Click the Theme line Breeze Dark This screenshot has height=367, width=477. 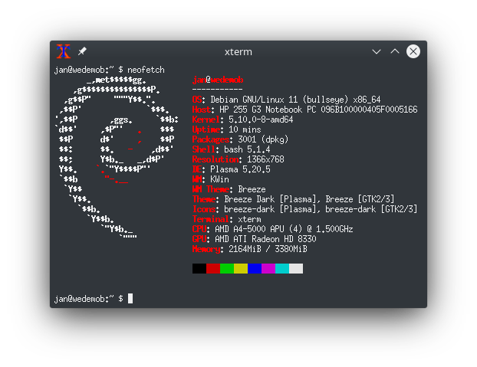coord(293,199)
